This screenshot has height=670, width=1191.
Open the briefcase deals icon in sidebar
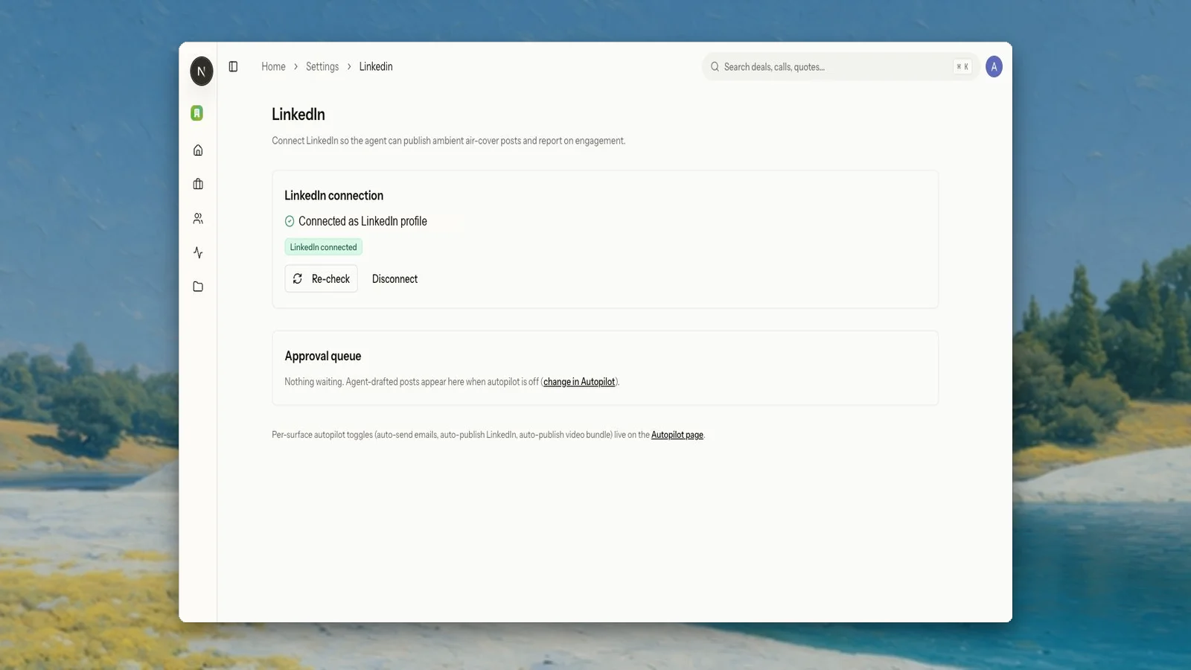pos(198,184)
